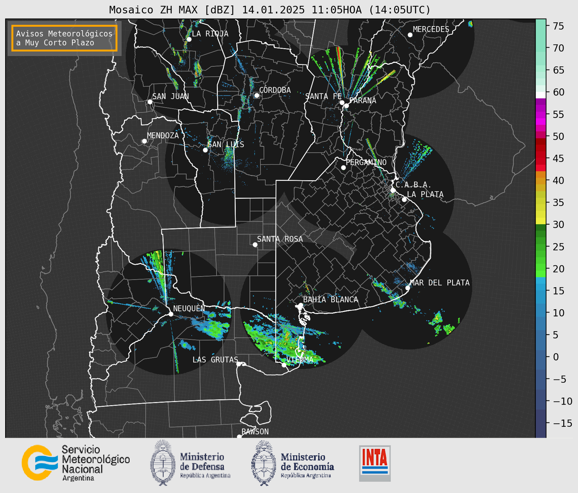Click the map title Mosaico ZH MAX
578x493 pixels.
tap(269, 10)
